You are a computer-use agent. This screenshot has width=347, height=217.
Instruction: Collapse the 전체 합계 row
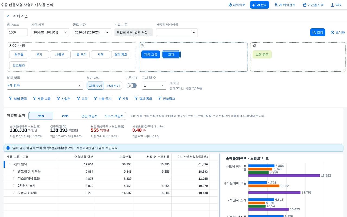(x=10, y=164)
